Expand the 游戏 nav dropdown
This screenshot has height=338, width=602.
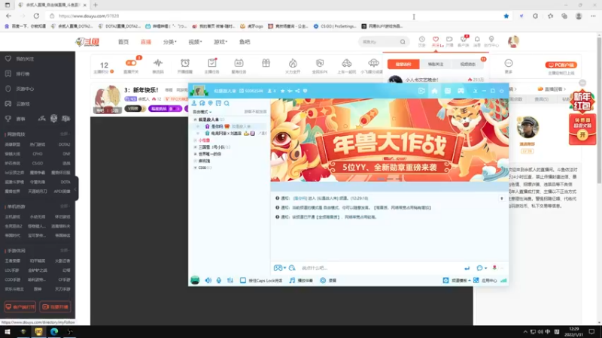coord(220,42)
